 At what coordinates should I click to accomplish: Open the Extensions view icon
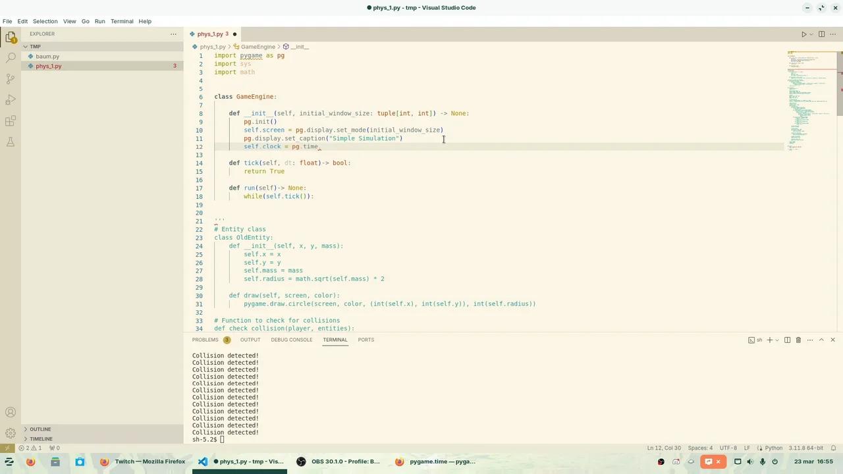tap(10, 120)
